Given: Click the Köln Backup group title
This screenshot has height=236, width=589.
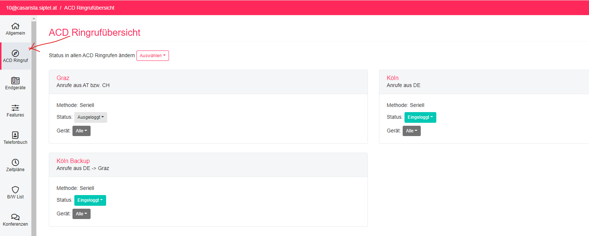Looking at the screenshot, I should 73,161.
